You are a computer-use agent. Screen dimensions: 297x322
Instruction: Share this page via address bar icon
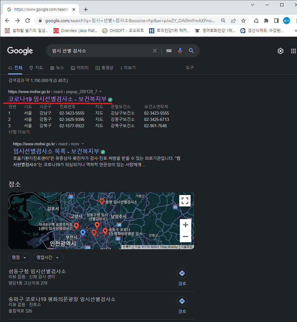(x=233, y=21)
